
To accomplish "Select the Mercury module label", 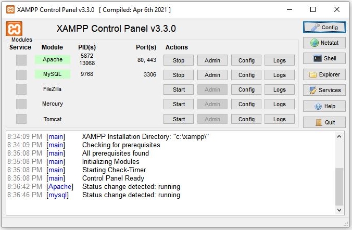I will pos(52,104).
